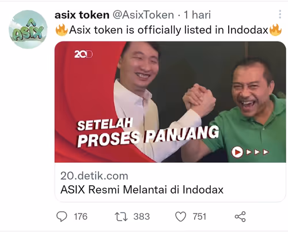Viewport: 288px width, 232px height.
Task: Open the tweet's three-dot more menu
Action: [280, 14]
